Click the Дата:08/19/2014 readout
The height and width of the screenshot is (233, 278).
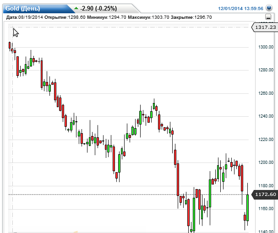25,17
